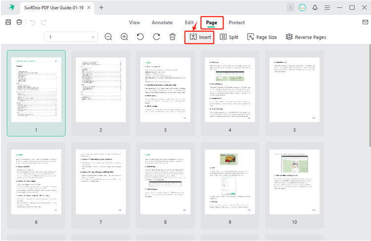
Task: Zoom in thumbnails with plus magnifier
Action: [x=125, y=37]
